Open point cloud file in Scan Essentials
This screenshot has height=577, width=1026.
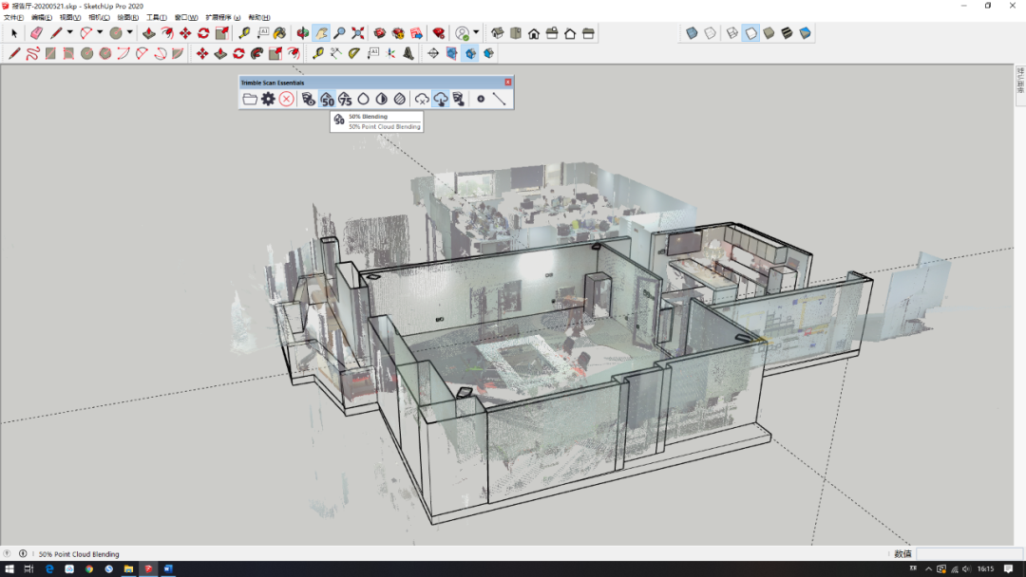[x=250, y=99]
